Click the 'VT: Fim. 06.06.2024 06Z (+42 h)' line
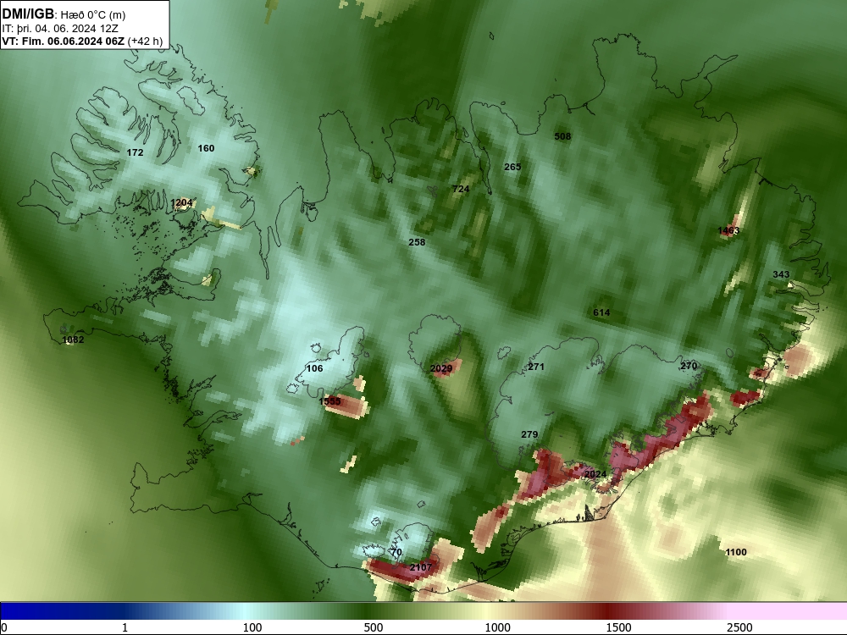 pyautogui.click(x=82, y=41)
